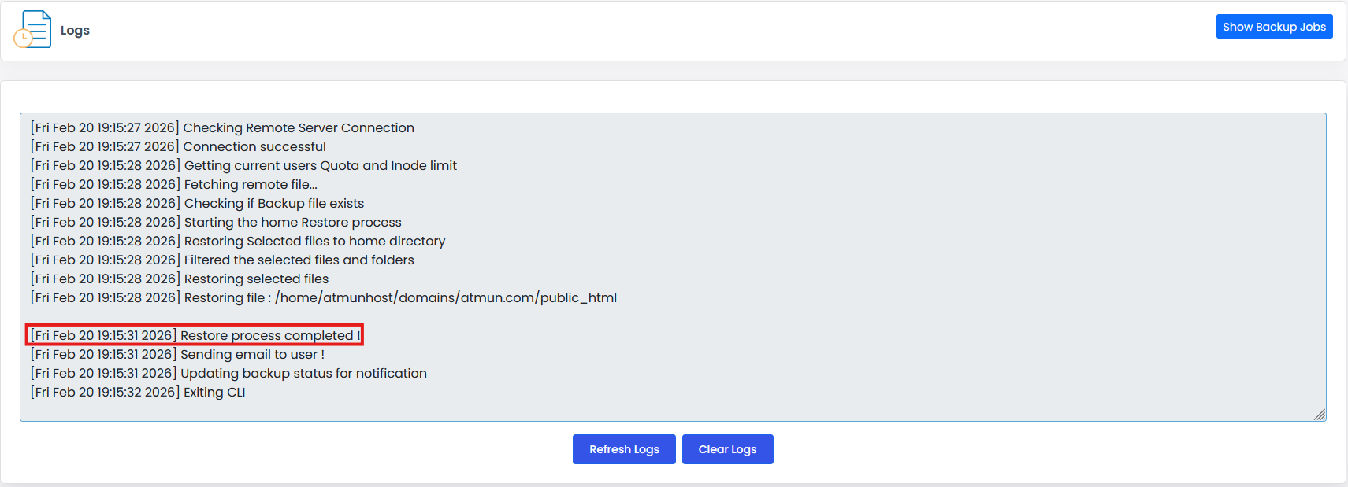Screen dimensions: 1348x487
Task: Click the Logs document clock icon
Action: pyautogui.click(x=32, y=30)
